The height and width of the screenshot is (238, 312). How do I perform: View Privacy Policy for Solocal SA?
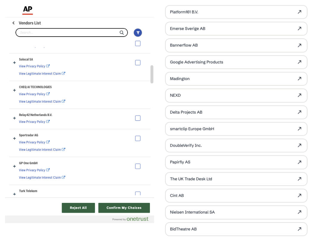34,66
